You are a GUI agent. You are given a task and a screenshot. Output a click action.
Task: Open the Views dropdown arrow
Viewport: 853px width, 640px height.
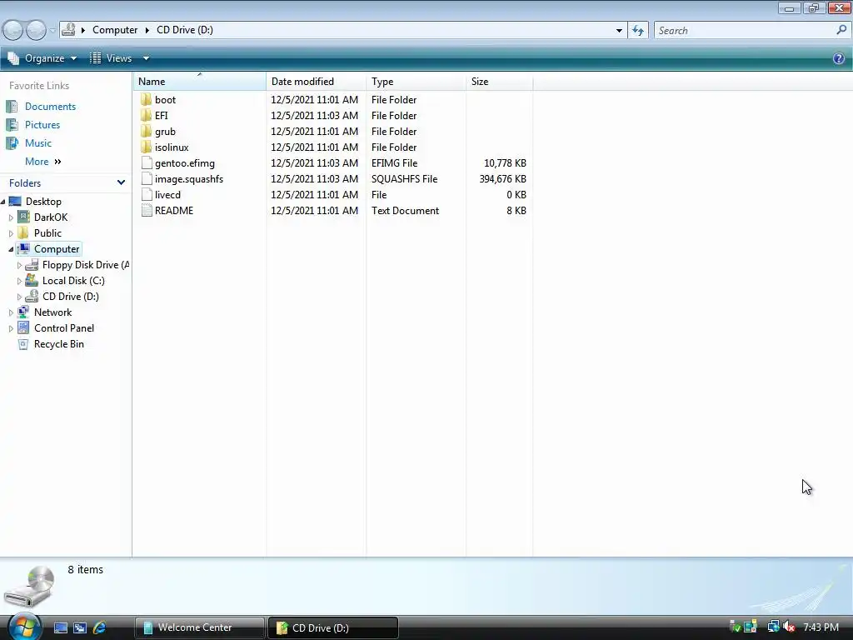(x=146, y=58)
